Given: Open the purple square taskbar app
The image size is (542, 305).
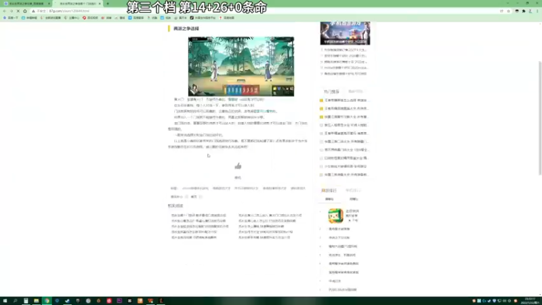Looking at the screenshot, I should 119,301.
